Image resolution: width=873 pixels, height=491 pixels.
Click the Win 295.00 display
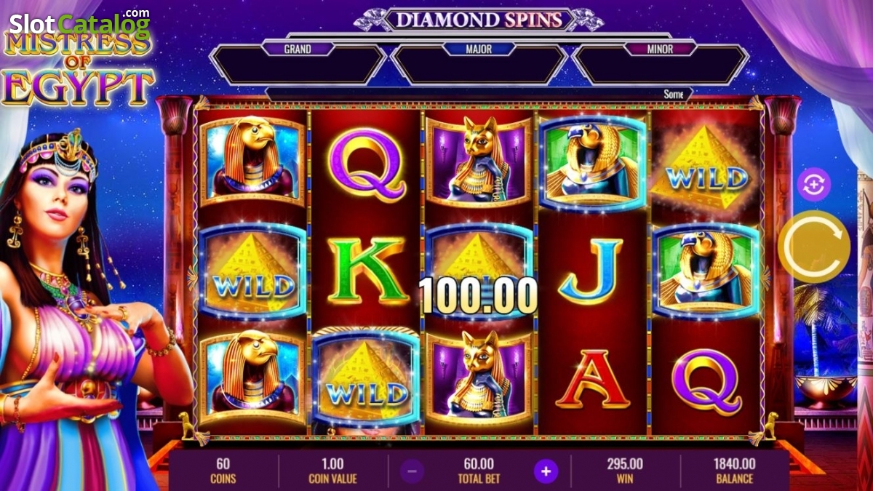(626, 471)
